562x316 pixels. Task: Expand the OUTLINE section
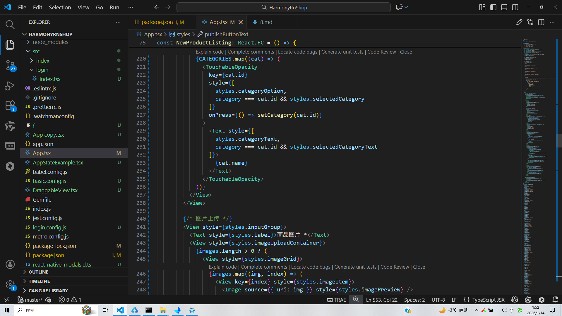pos(38,272)
